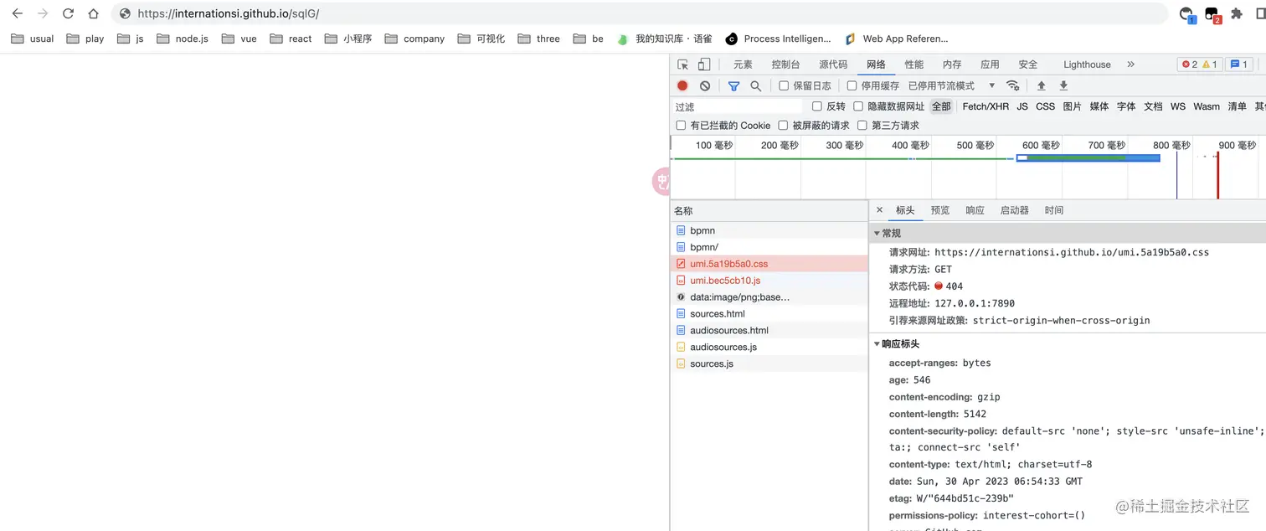This screenshot has width=1266, height=531.
Task: Switch to the 元素 panel tab
Action: (x=743, y=64)
